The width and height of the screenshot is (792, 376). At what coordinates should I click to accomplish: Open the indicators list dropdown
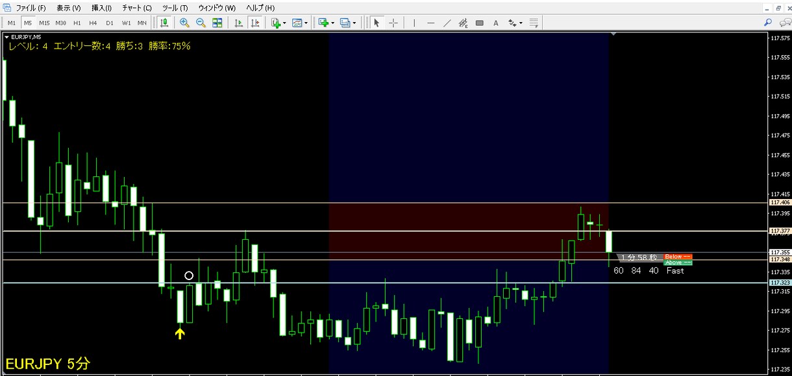point(278,23)
